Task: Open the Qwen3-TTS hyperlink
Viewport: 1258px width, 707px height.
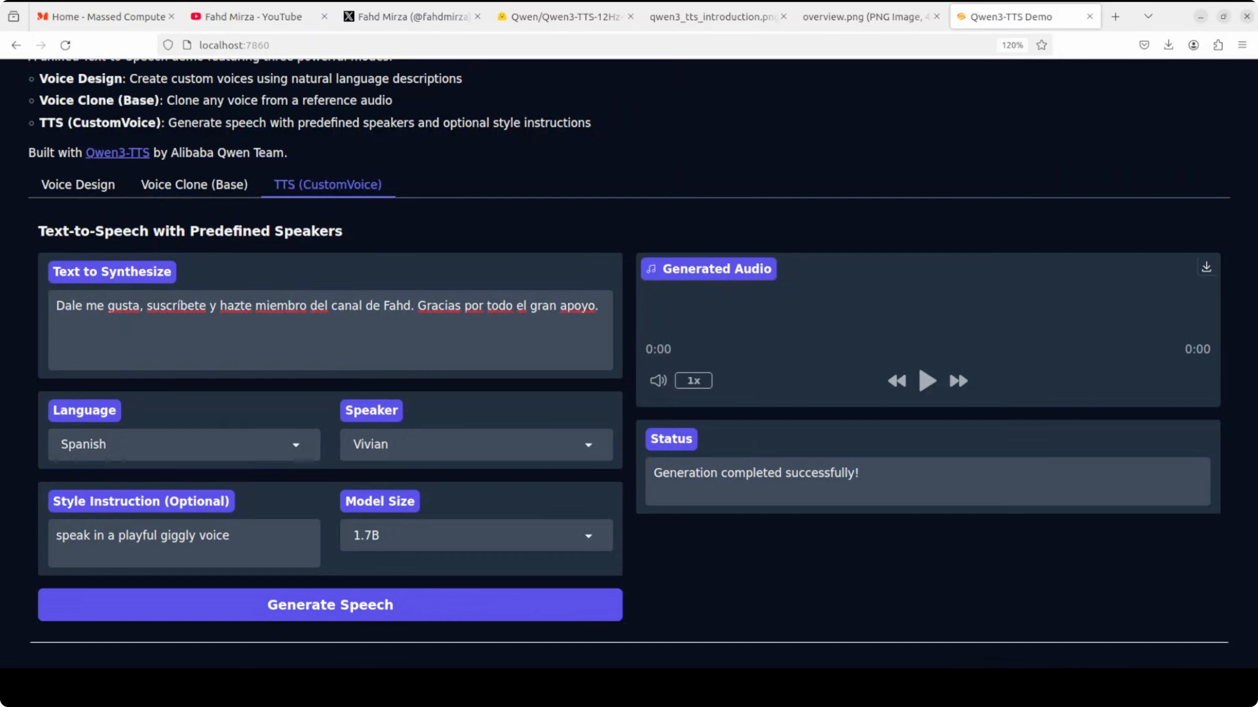Action: pyautogui.click(x=117, y=153)
